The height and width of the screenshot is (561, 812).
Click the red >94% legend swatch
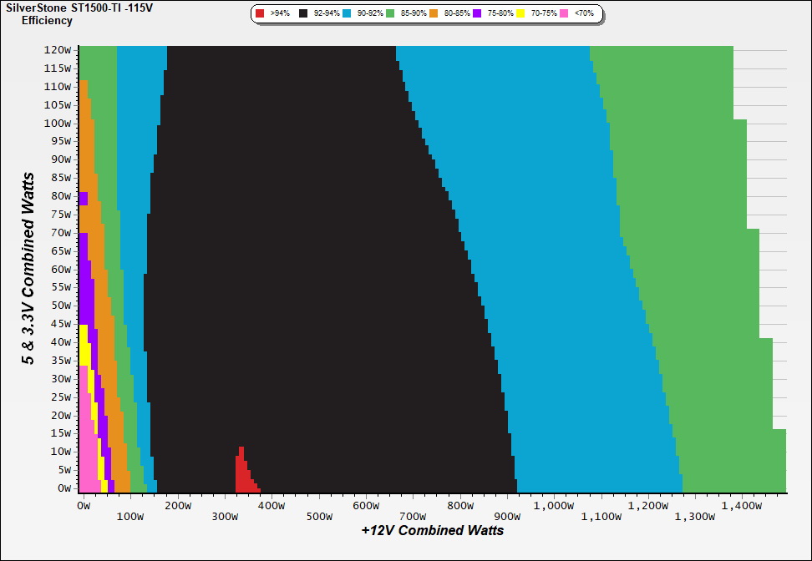pos(261,14)
